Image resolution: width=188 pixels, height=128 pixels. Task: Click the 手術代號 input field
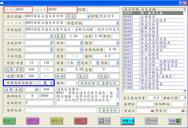tap(39, 56)
